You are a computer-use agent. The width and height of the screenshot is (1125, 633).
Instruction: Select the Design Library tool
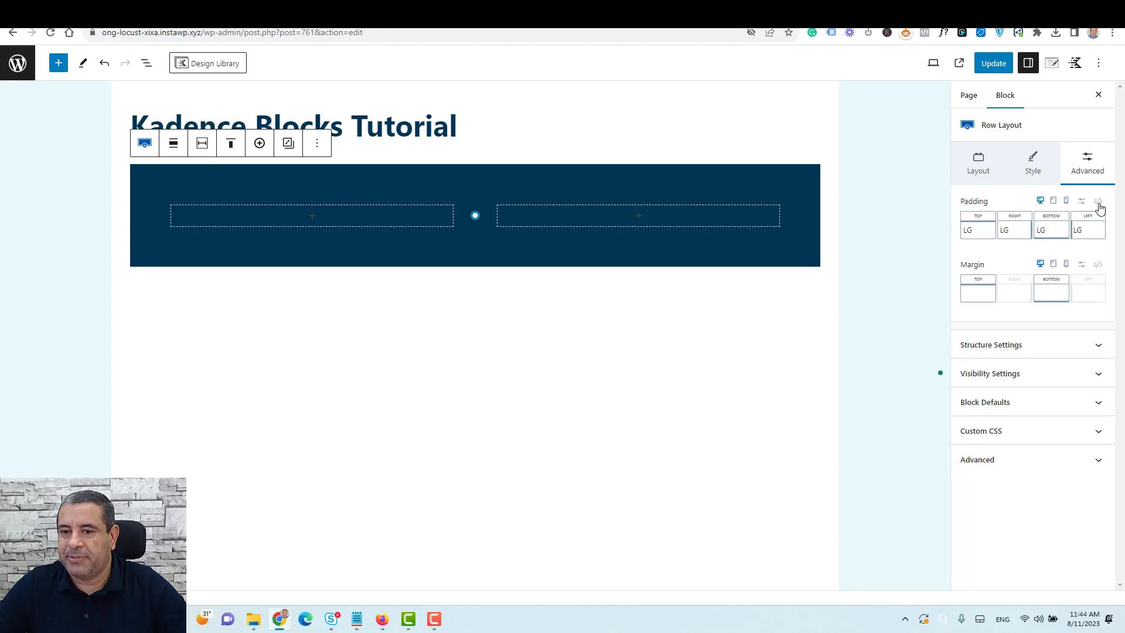pyautogui.click(x=208, y=63)
